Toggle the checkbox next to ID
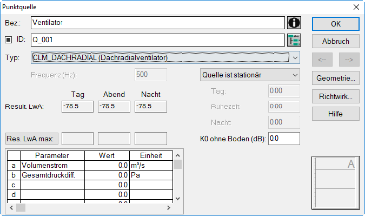The height and width of the screenshot is (216, 365). pos(8,40)
